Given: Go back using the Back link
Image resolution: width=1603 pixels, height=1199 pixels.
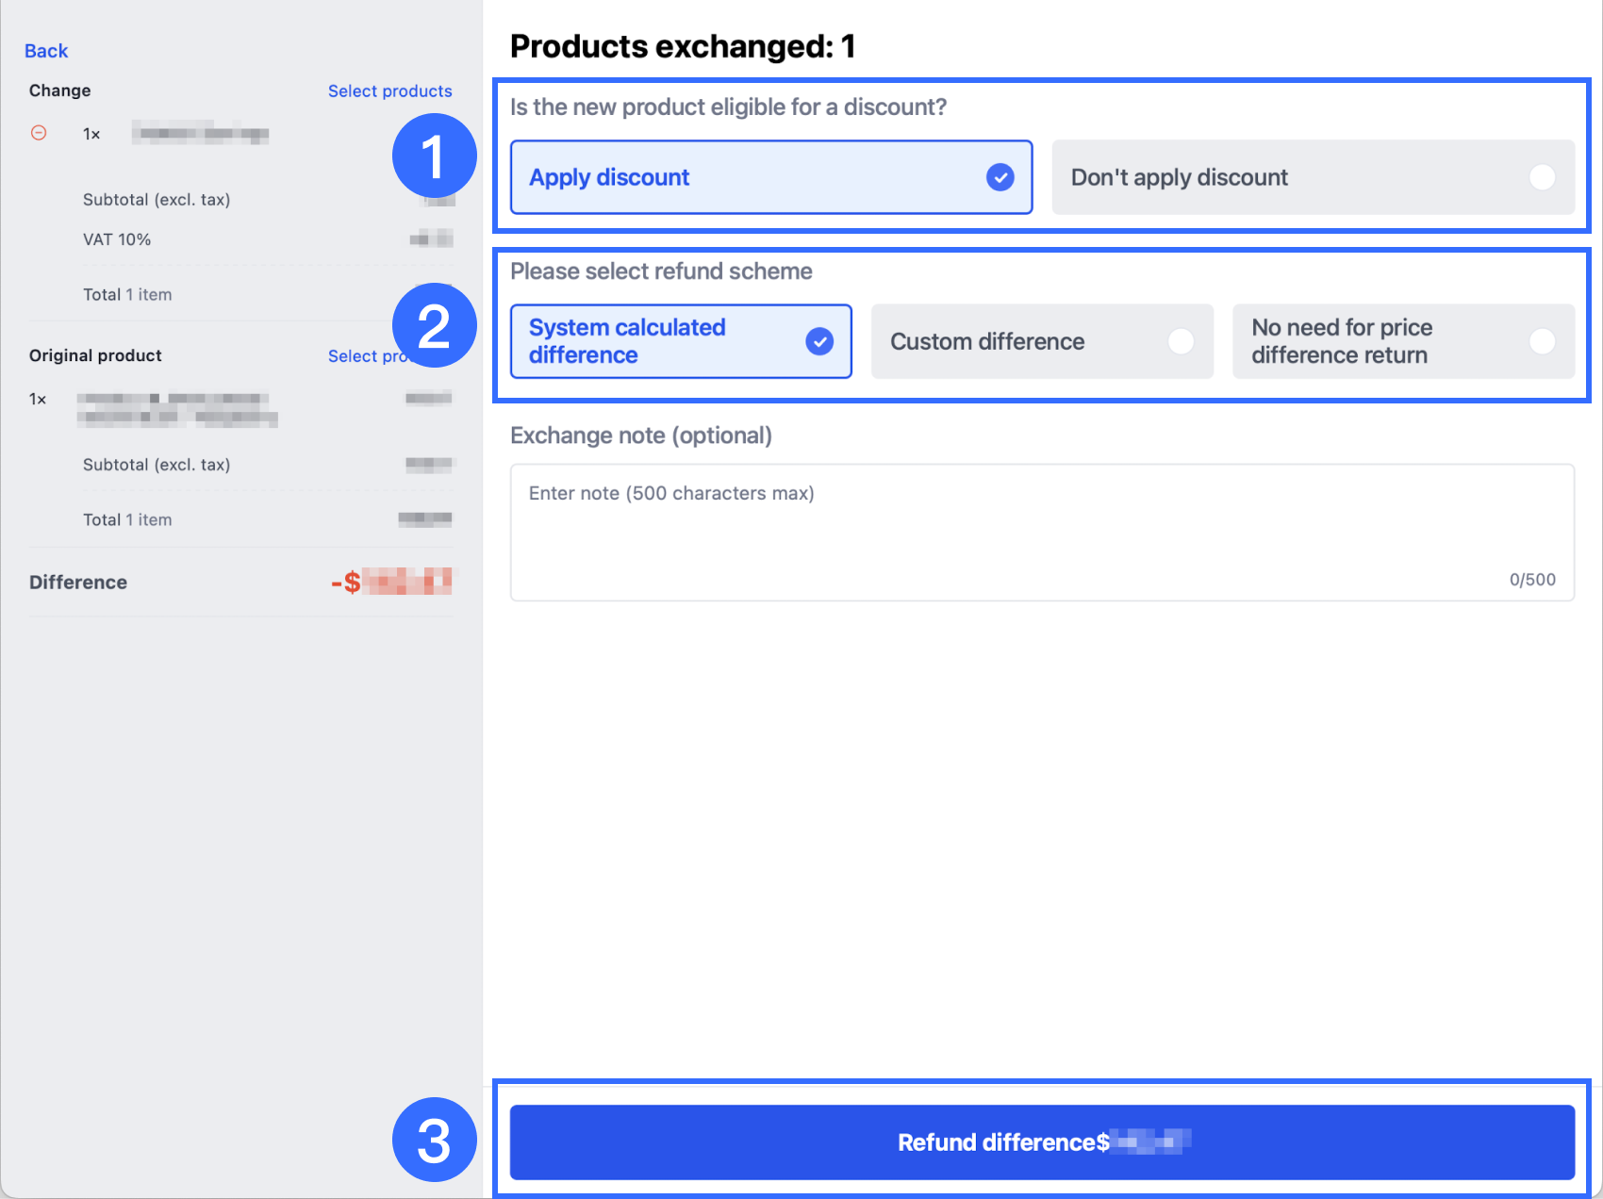Looking at the screenshot, I should tap(46, 51).
